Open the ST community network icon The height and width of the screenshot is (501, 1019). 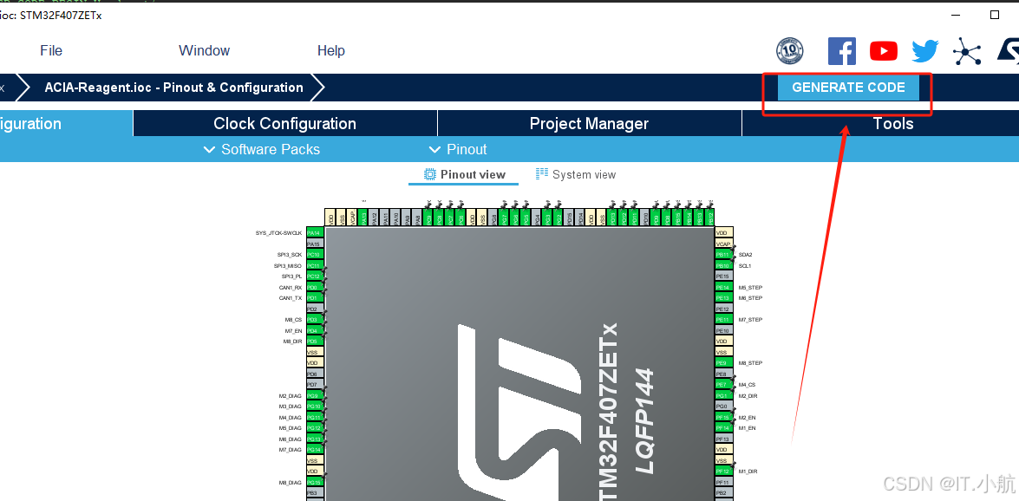tap(967, 50)
